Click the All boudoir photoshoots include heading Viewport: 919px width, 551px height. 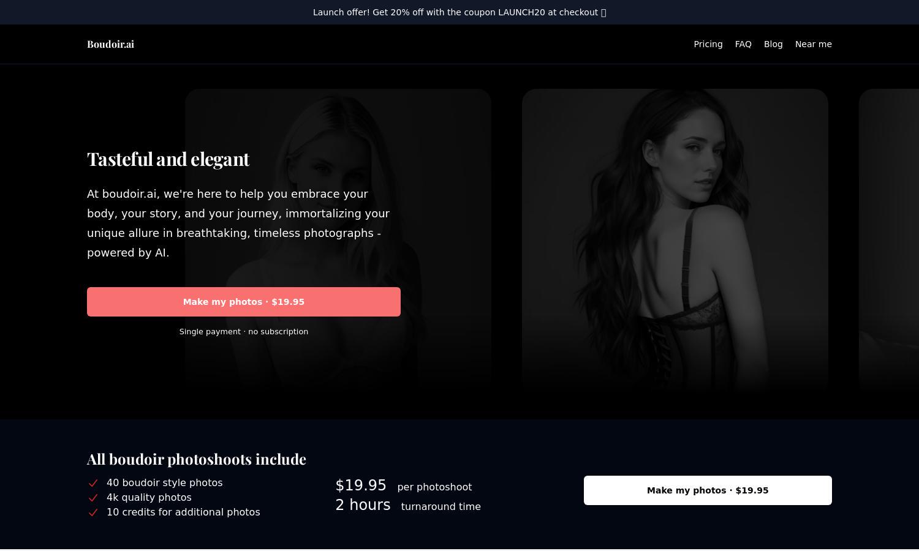(197, 459)
